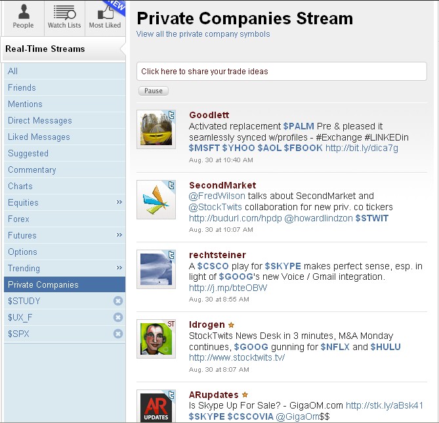Open SecondMarket's profile name link
This screenshot has width=439, height=423.
pyautogui.click(x=222, y=185)
